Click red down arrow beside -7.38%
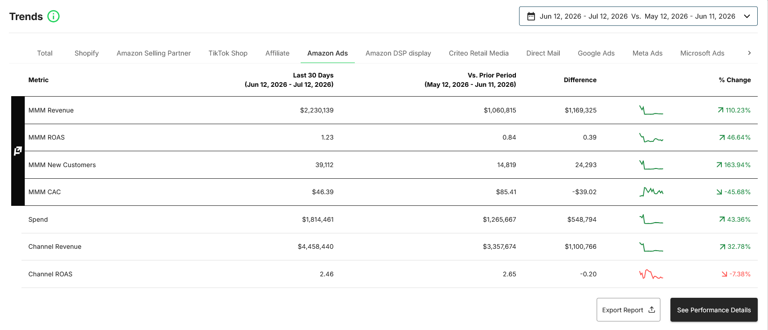Image resolution: width=768 pixels, height=330 pixels. point(725,274)
